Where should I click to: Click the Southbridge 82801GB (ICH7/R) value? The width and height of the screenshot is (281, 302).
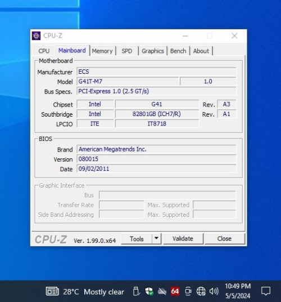pyautogui.click(x=157, y=114)
